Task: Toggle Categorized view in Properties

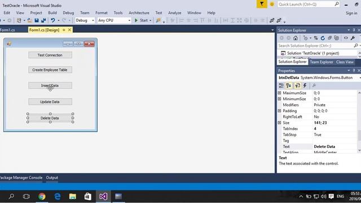Action: coord(281,86)
